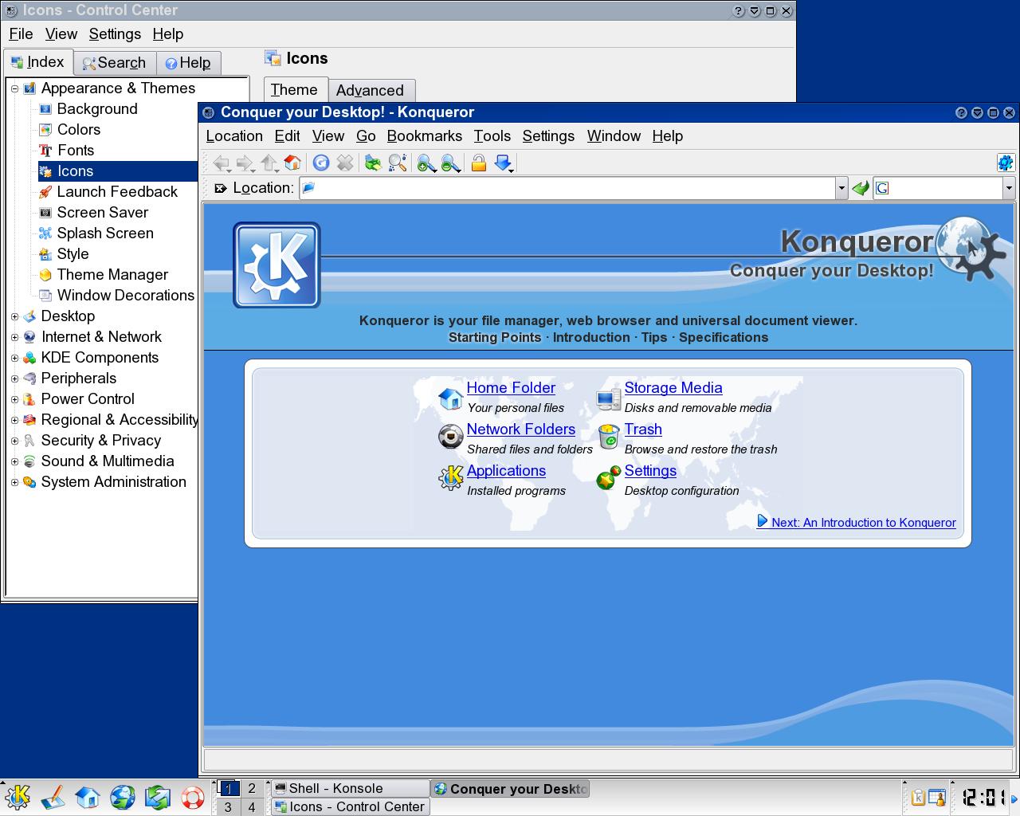Switch to virtual desktop 2 in pager

click(252, 788)
